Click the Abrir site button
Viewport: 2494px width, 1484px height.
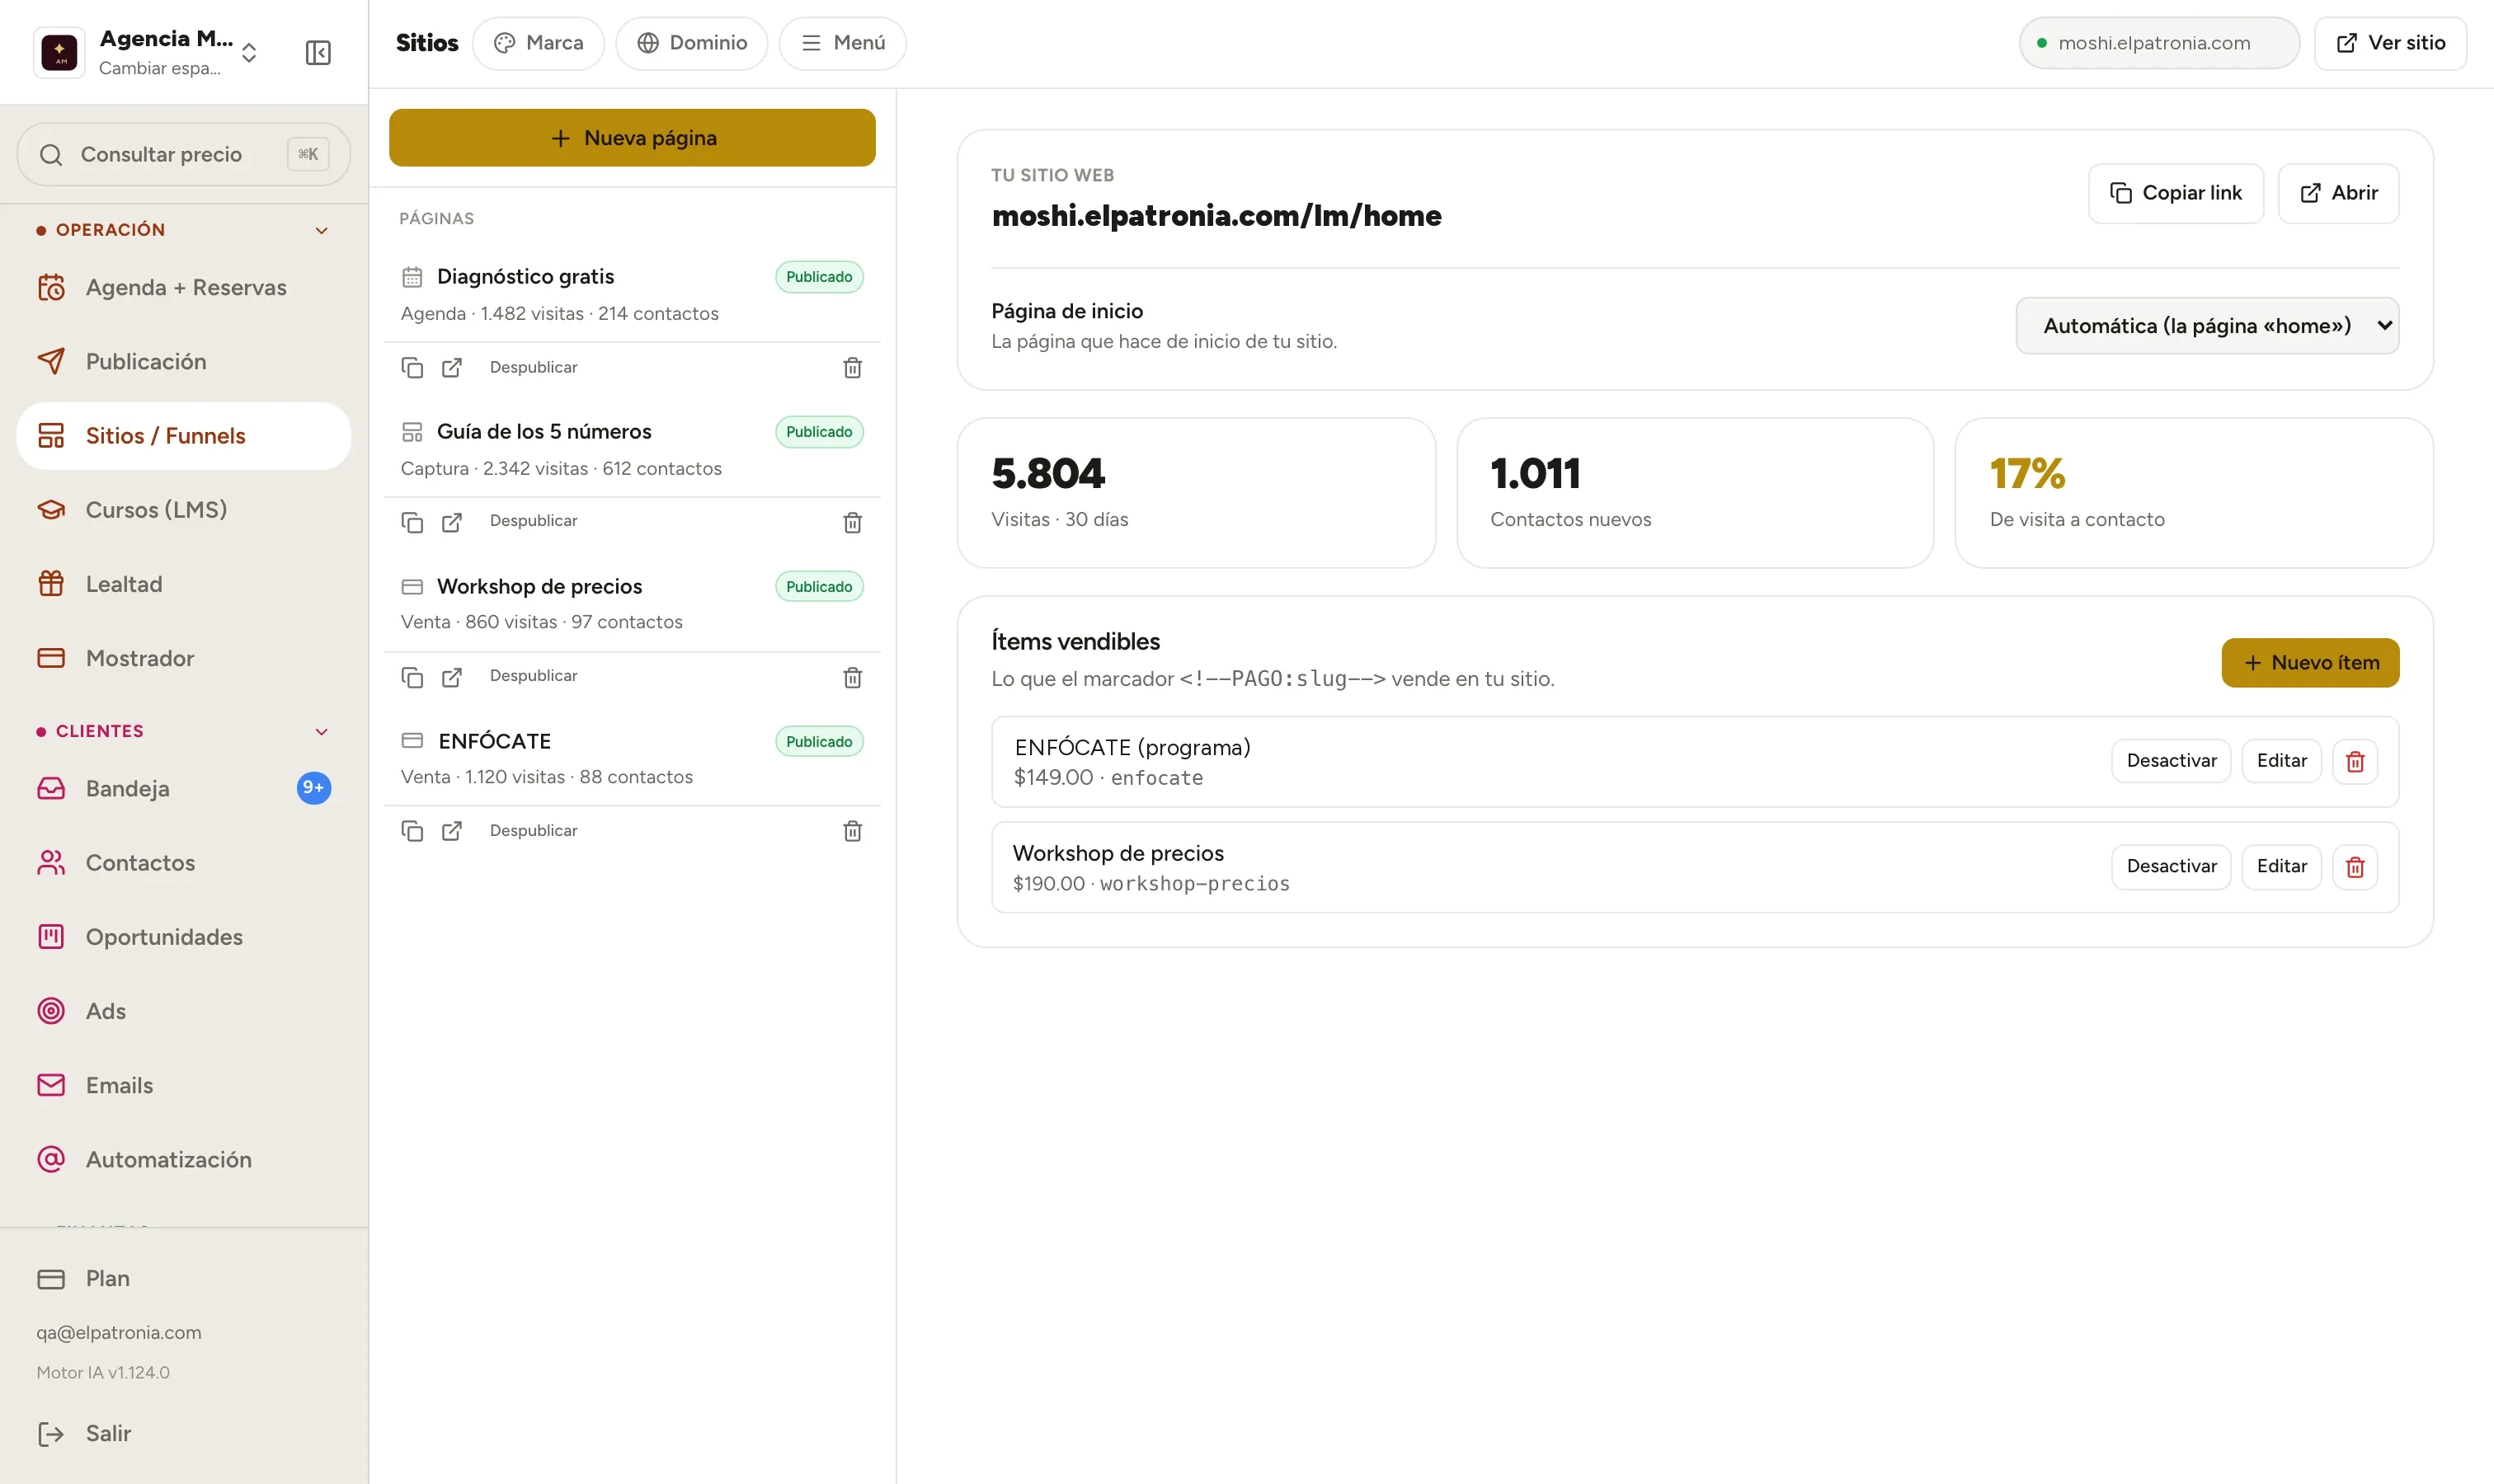coord(2338,193)
